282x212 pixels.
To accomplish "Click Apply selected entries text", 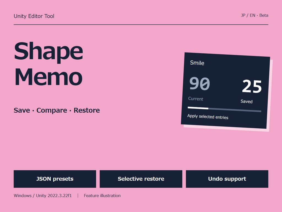I will click(208, 117).
